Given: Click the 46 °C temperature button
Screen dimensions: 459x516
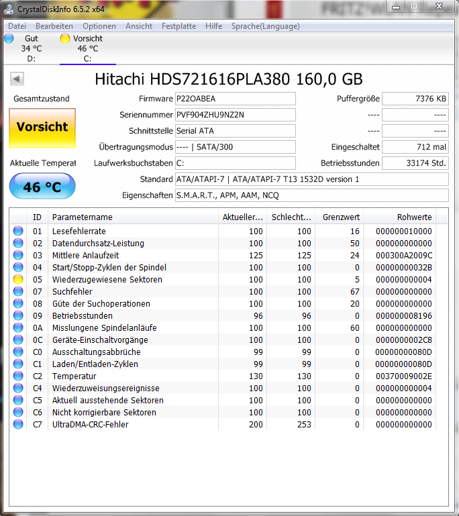Looking at the screenshot, I should click(42, 187).
